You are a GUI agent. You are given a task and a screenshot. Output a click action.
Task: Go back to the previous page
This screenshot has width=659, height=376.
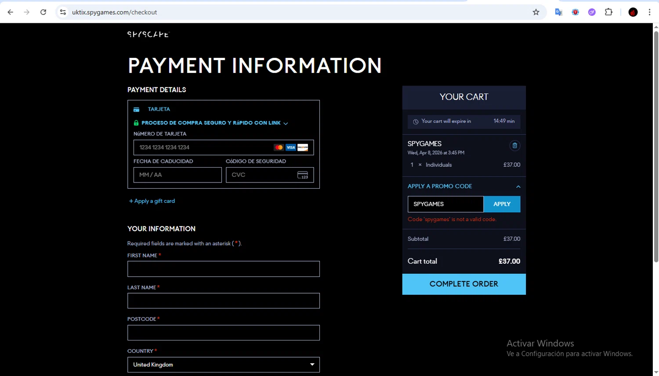point(11,12)
